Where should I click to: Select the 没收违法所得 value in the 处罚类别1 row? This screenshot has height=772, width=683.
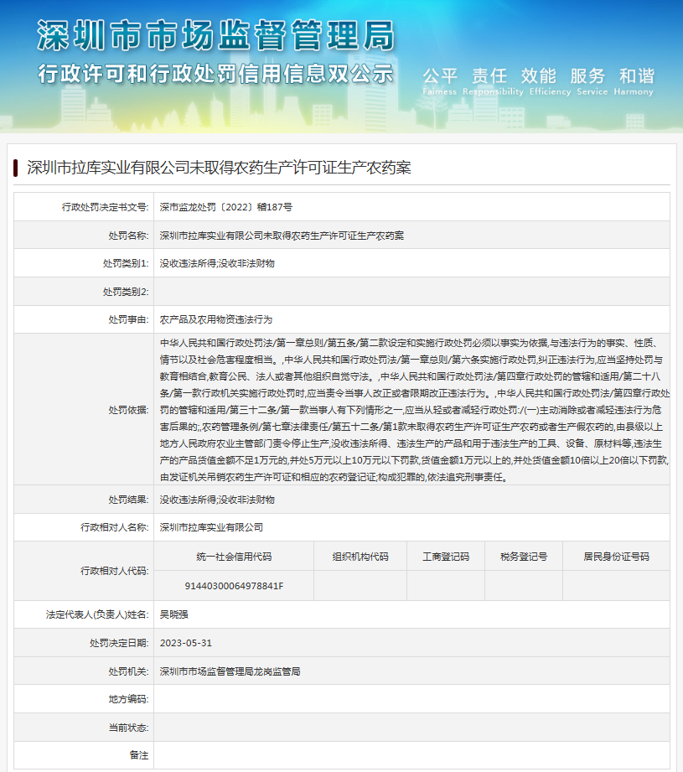[x=217, y=263]
